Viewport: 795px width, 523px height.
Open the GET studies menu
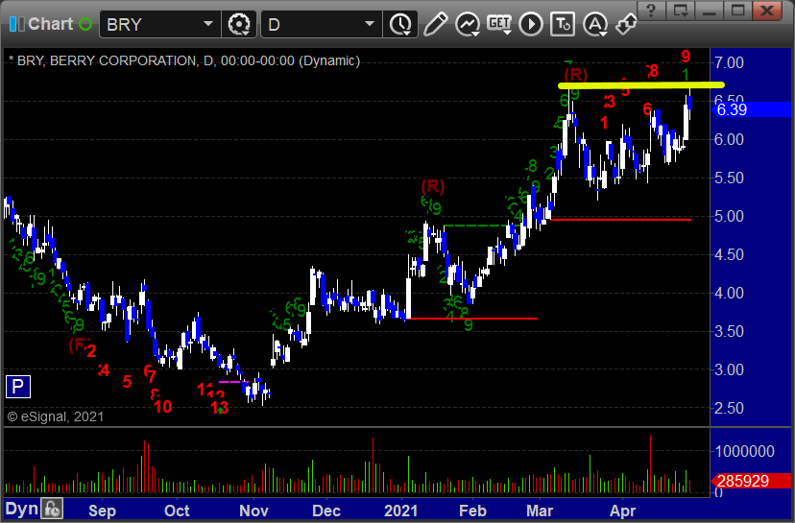[499, 24]
